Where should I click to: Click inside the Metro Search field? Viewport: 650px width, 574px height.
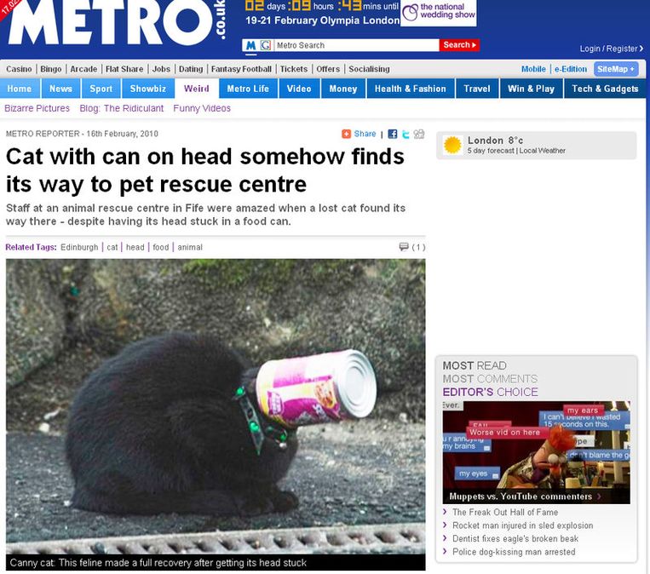click(356, 45)
